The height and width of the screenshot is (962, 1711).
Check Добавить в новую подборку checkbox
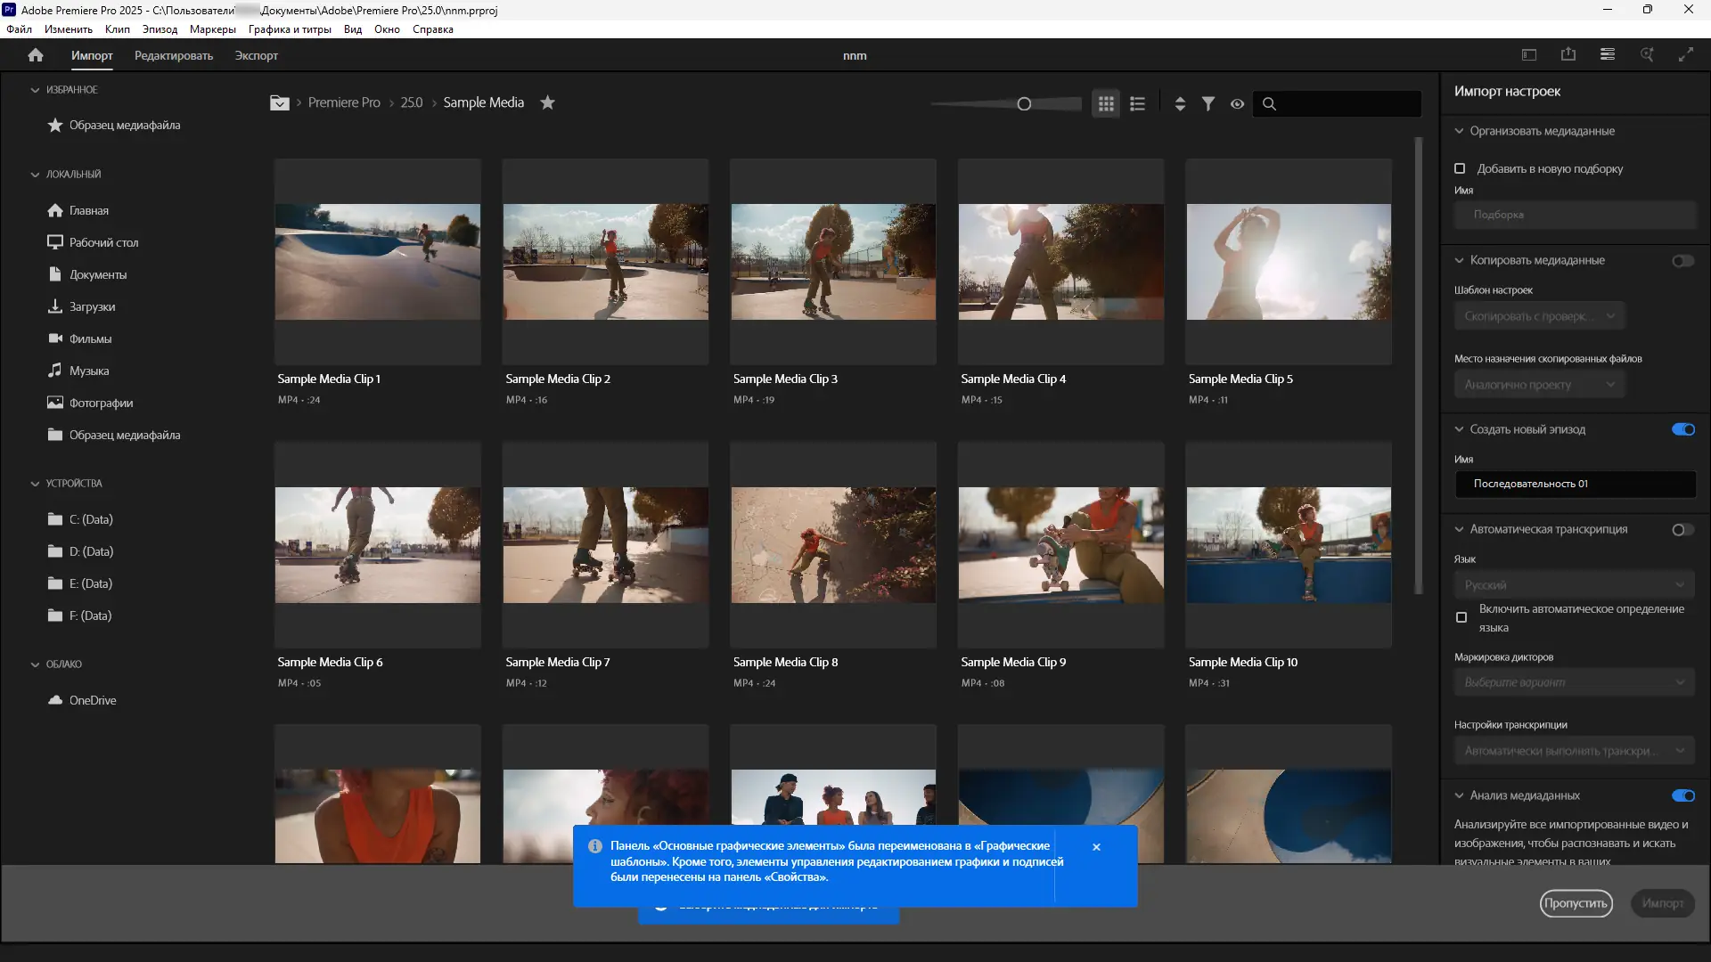pyautogui.click(x=1460, y=168)
